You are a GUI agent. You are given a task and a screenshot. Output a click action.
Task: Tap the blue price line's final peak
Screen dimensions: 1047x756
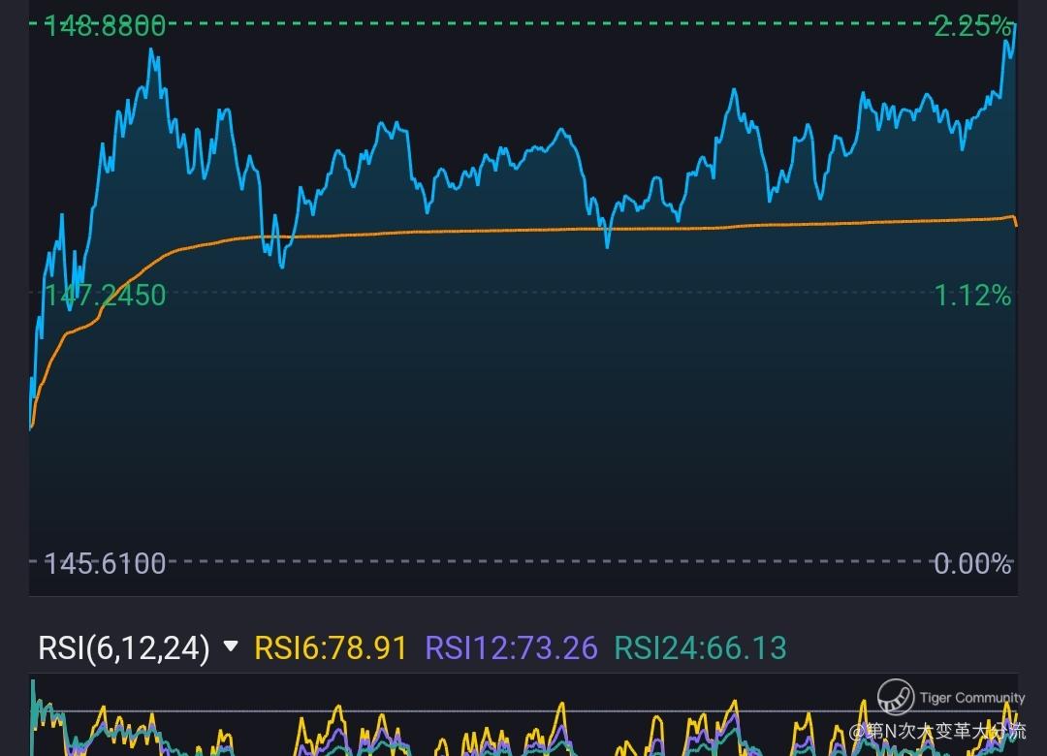tap(1014, 27)
